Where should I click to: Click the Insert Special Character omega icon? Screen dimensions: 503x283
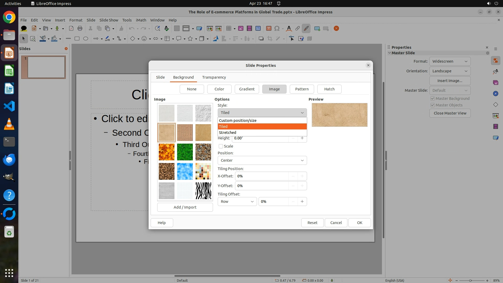277,29
